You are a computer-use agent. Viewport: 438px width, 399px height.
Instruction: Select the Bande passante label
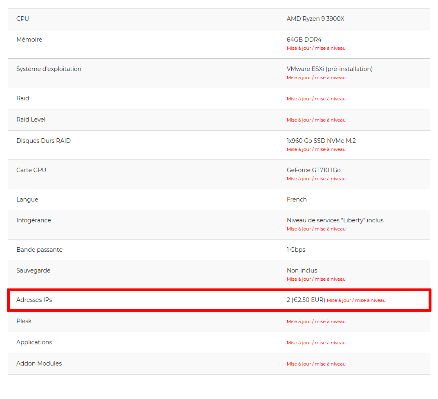point(39,250)
